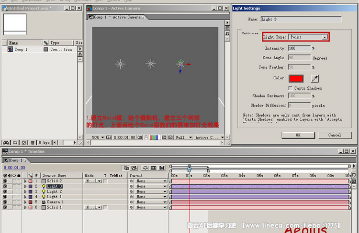This screenshot has width=359, height=233.
Task: Click the Project window thumbnail preview
Action: (x=15, y=24)
